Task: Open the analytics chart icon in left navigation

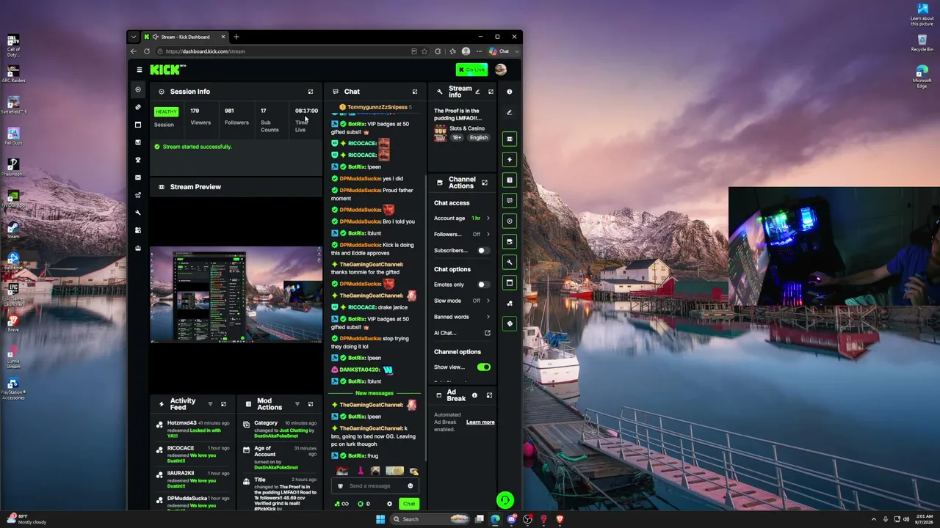Action: [x=138, y=195]
